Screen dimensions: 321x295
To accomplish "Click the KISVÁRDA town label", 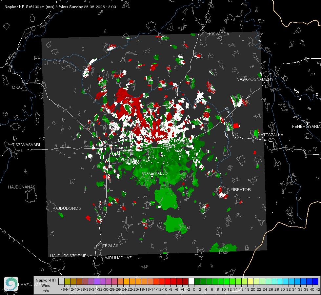I will coord(219,34).
